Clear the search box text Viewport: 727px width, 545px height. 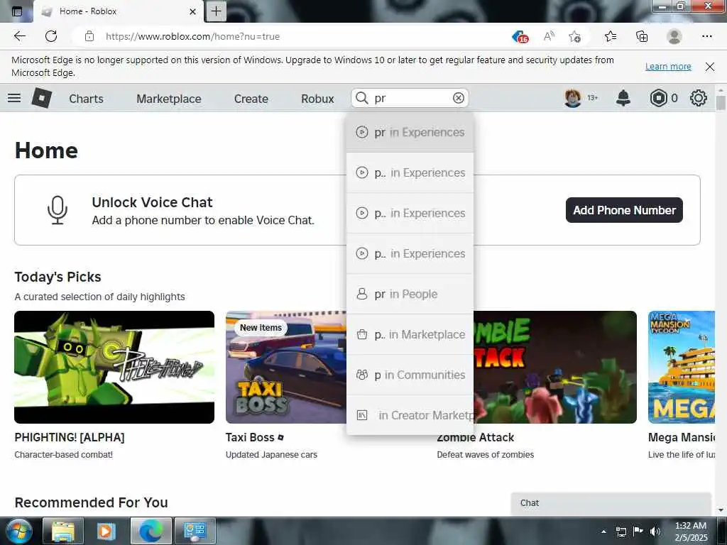pos(458,98)
